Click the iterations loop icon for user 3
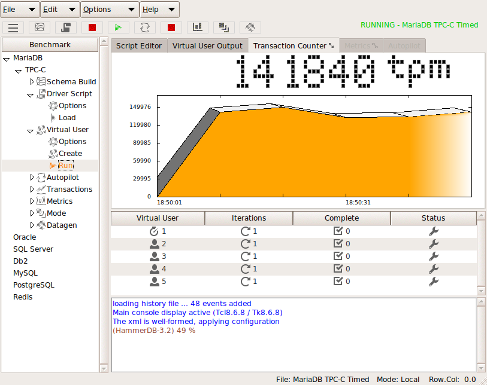This screenshot has height=385, width=487. tap(246, 256)
